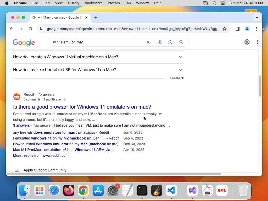The image size is (268, 201).
Task: Open System Information chip icon in Dock
Action: 207,190
